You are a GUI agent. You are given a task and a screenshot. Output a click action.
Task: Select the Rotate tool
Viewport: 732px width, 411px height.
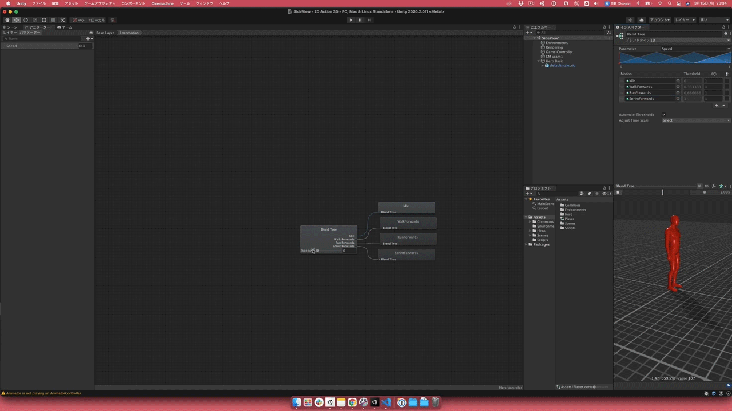click(26, 20)
